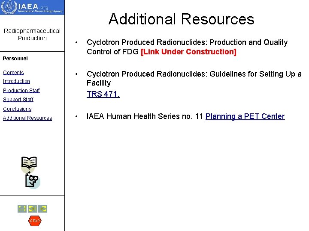Open the Introduction section link
309x231 pixels.
(x=16, y=81)
